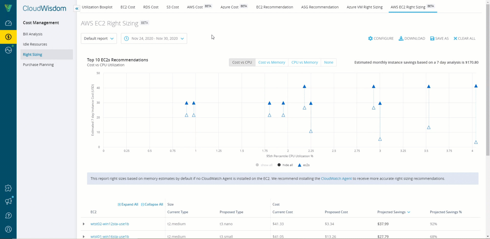The image size is (490, 239).
Task: Click the Configure gear icon
Action: point(370,38)
